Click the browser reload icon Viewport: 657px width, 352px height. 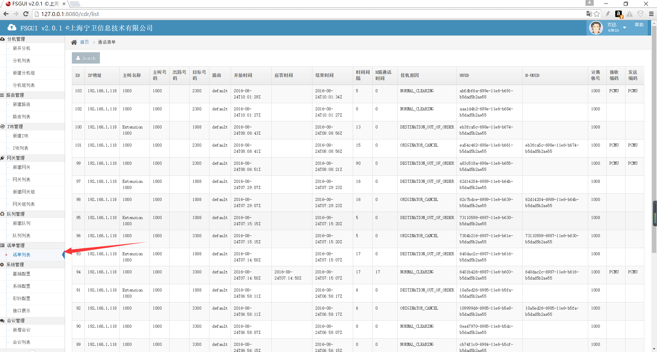26,14
